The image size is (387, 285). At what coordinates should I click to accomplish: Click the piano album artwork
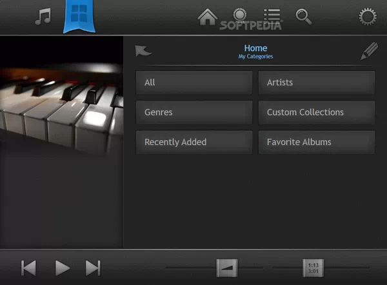[x=61, y=95]
